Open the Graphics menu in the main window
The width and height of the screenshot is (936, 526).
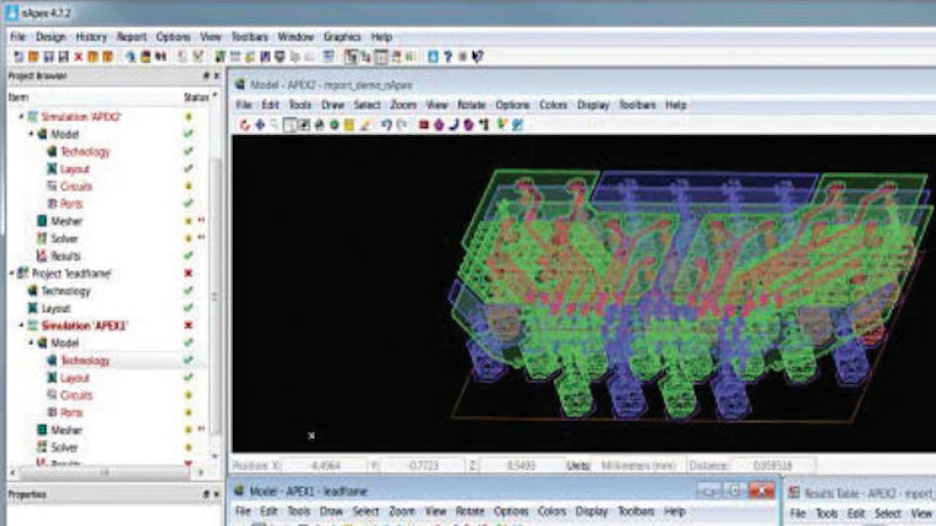[341, 37]
